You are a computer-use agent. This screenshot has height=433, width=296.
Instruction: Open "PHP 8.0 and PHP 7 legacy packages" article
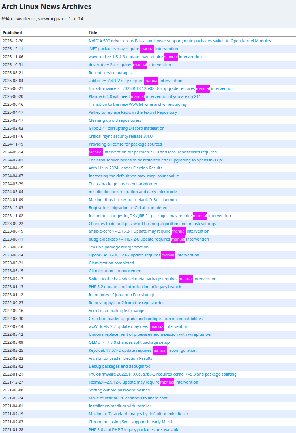point(134,430)
